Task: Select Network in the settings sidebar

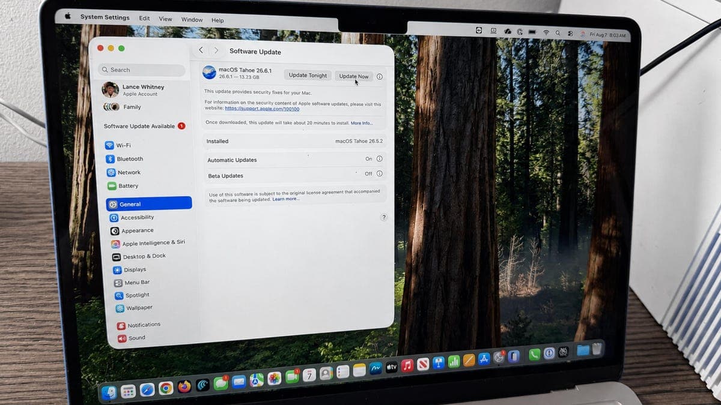Action: [x=124, y=172]
